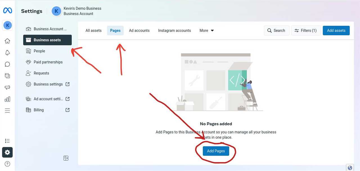Click the Search field
The width and height of the screenshot is (360, 171).
[276, 31]
